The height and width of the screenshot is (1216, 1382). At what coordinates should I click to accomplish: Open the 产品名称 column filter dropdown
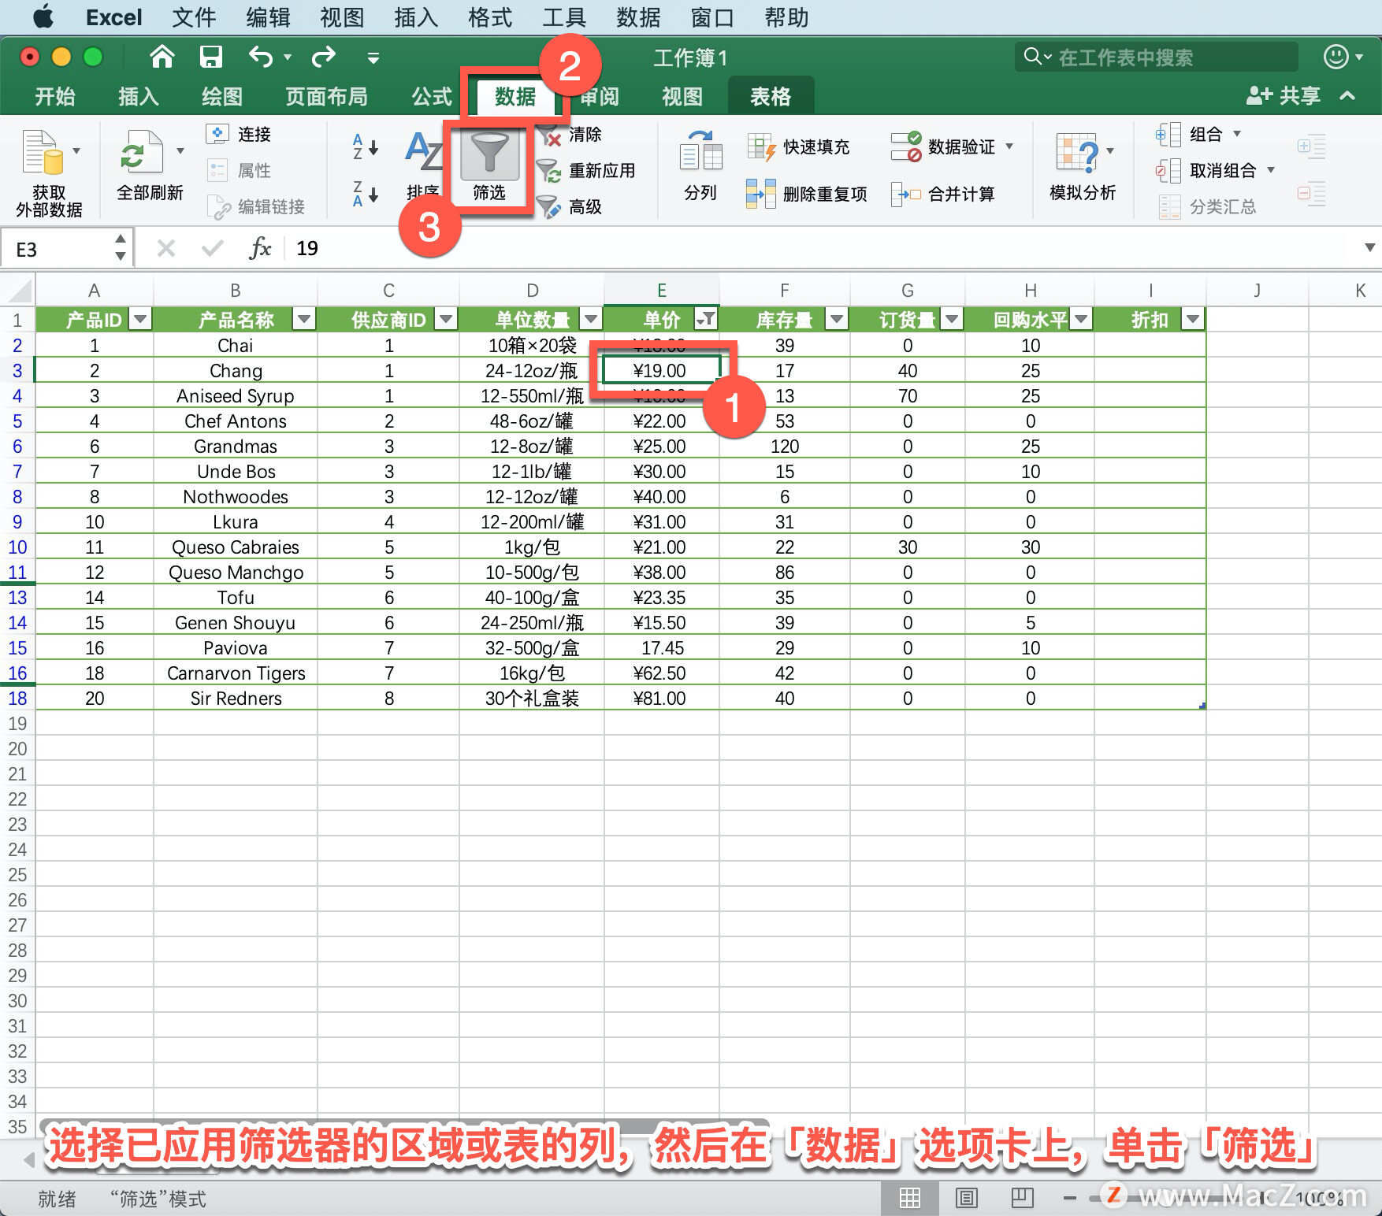click(304, 319)
